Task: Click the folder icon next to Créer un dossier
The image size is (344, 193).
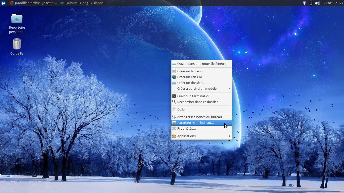Action: coord(174,83)
